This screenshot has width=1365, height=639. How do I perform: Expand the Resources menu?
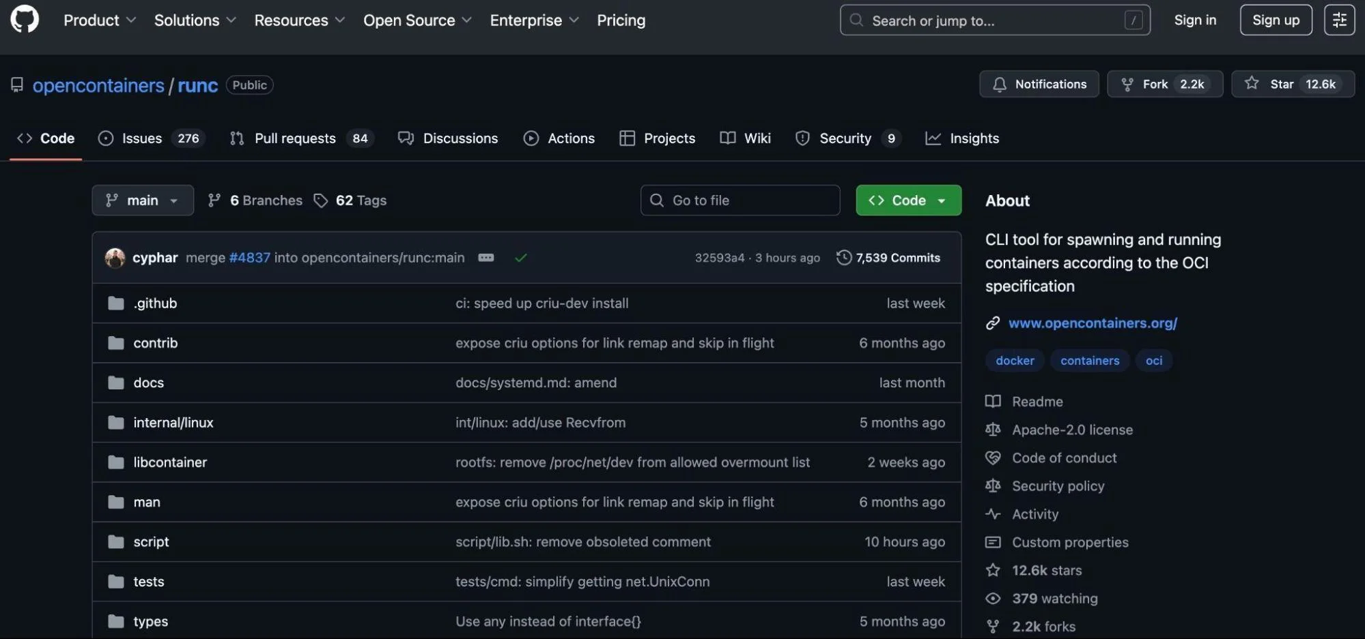[x=300, y=20]
